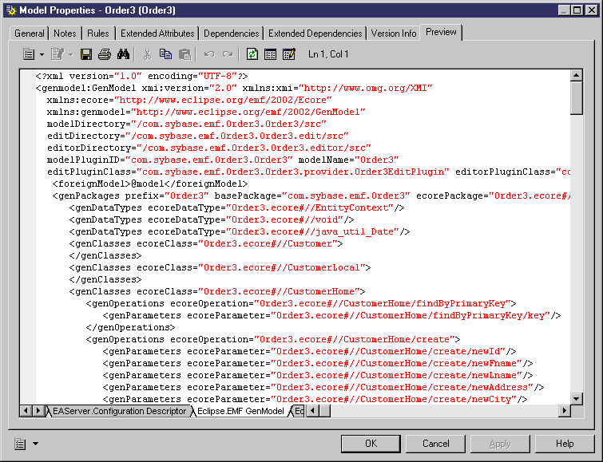Open Find using the binoculars icon

point(123,54)
